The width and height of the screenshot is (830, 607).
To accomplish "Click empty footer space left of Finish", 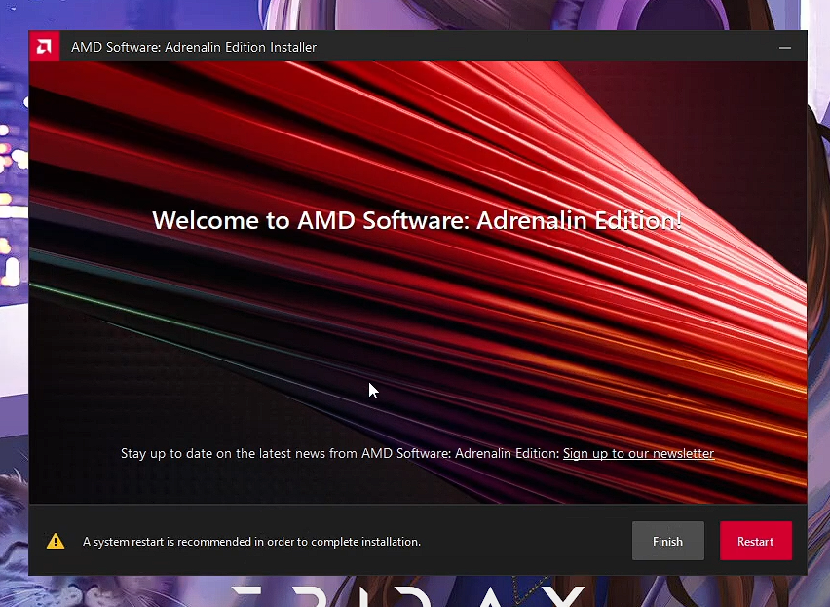I will 526,541.
